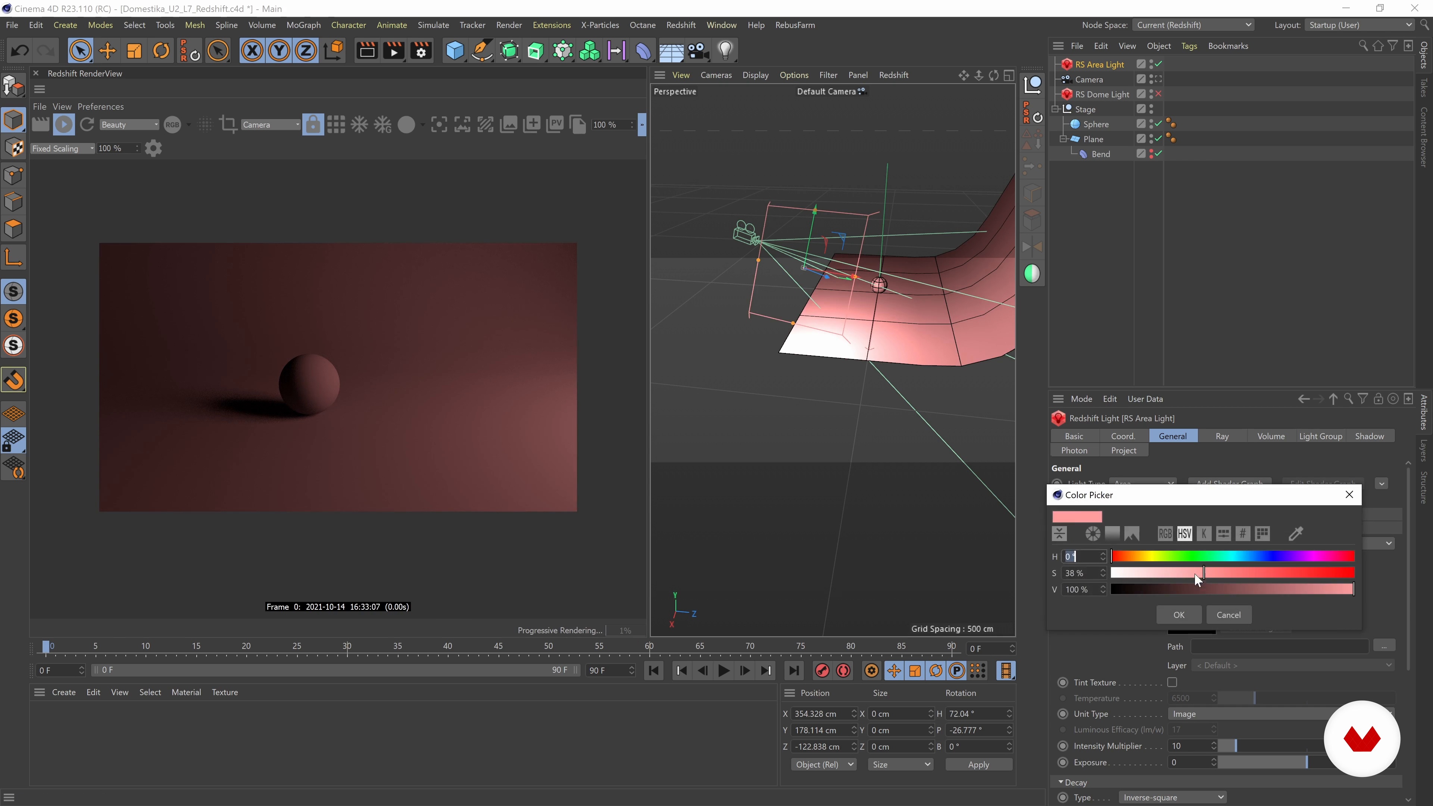Select the eyedropper in Color Picker
The width and height of the screenshot is (1433, 806).
[1296, 534]
